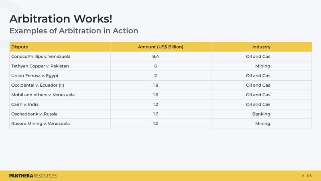Click the double chevron next to page number 05

303,176
